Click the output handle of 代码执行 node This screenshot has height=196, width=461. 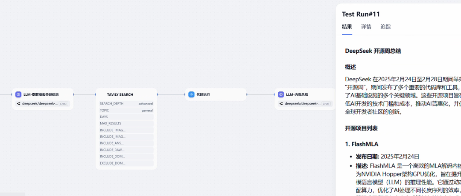[247, 94]
